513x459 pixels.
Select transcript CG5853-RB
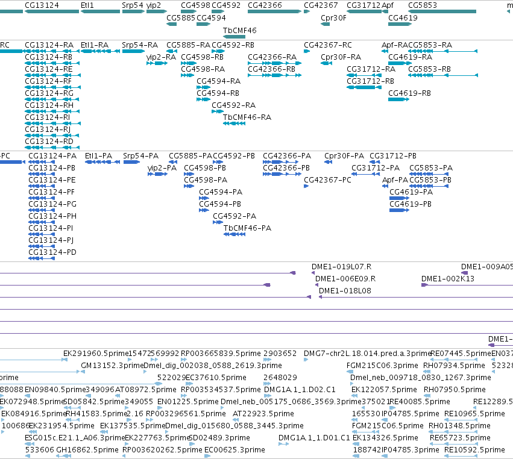(x=430, y=69)
